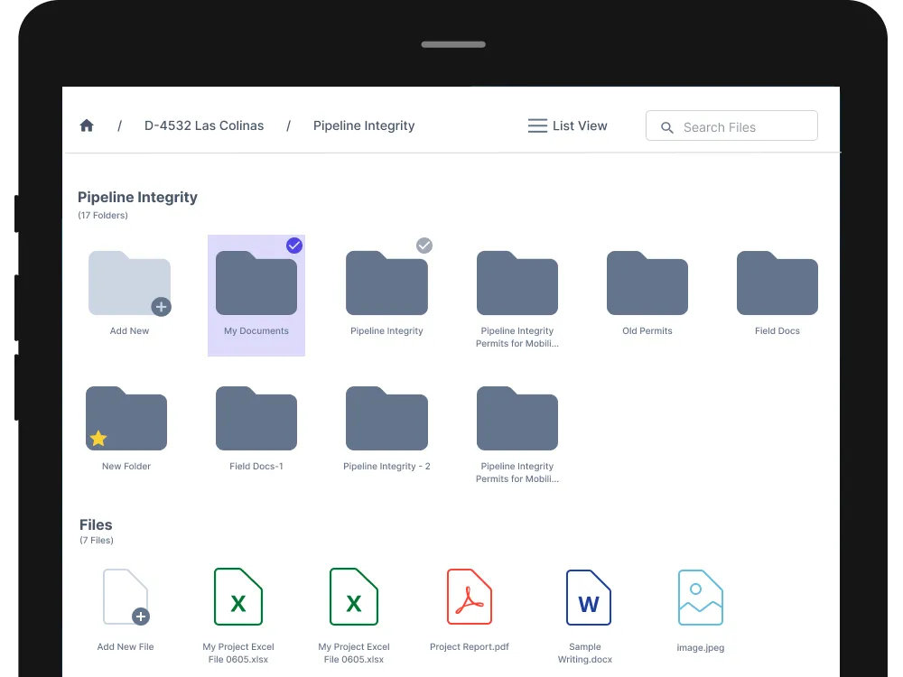Click Pipeline Integrity in the breadcrumb

364,125
